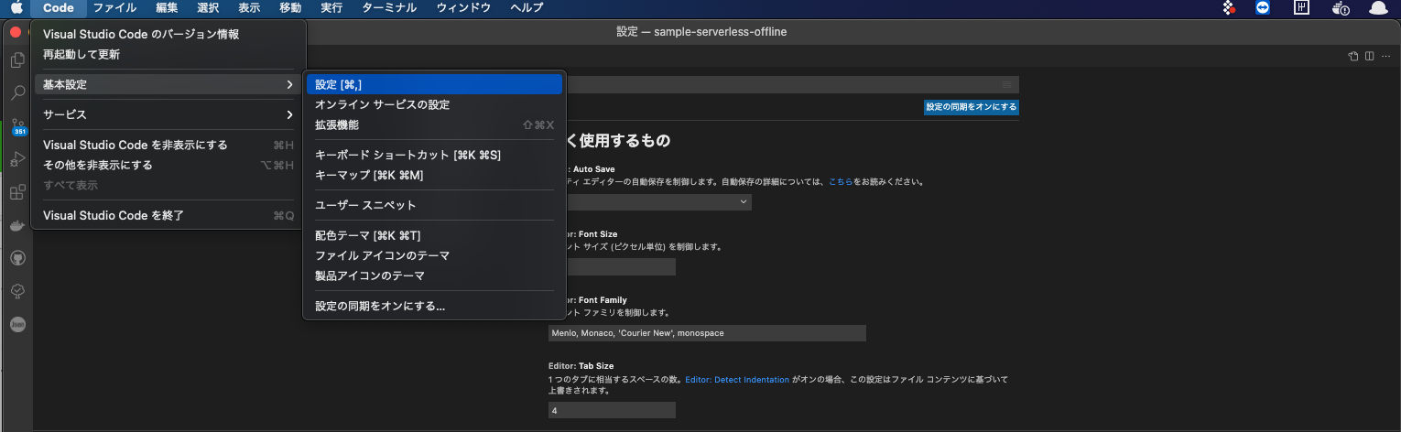This screenshot has width=1401, height=432.
Task: Select 設定 [⌘,] in the submenu
Action: (435, 84)
